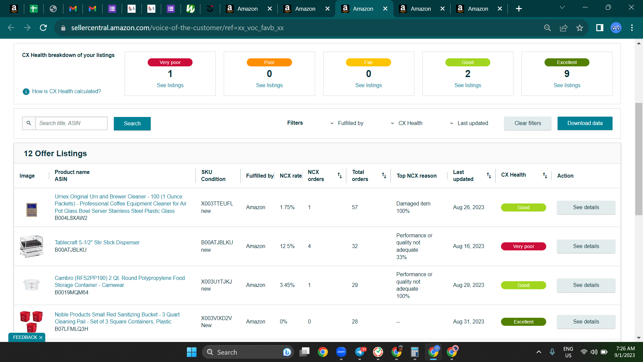
Task: Open the Tablecraft 5-1/2" Stir Stick Dispenser link
Action: 97,243
